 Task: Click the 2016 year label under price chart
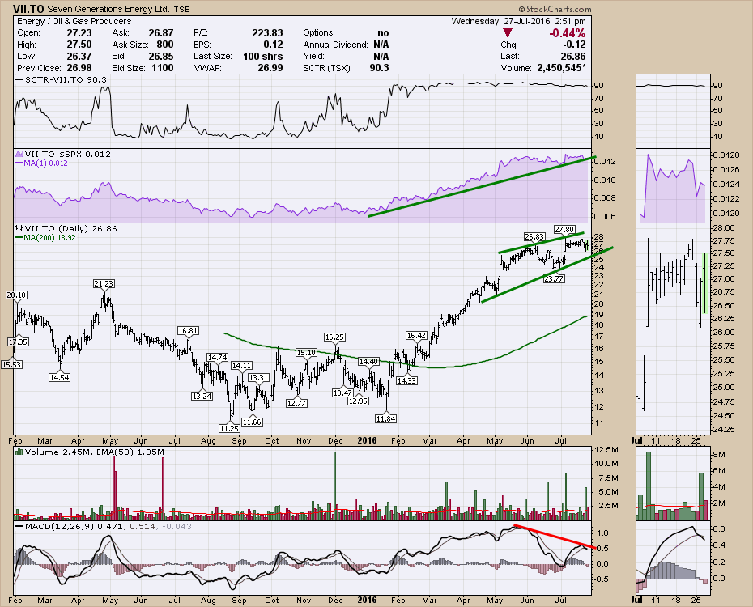(368, 440)
